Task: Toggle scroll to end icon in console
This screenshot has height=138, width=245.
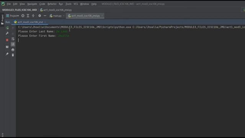Action: (13, 44)
